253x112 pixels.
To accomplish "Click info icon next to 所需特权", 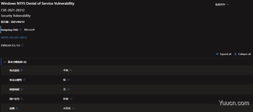I will [x=22, y=89].
